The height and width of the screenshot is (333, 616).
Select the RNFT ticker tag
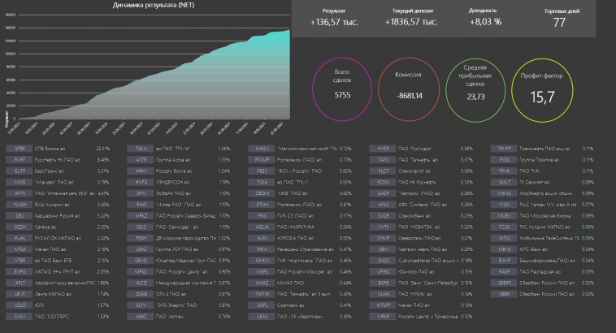(18, 160)
